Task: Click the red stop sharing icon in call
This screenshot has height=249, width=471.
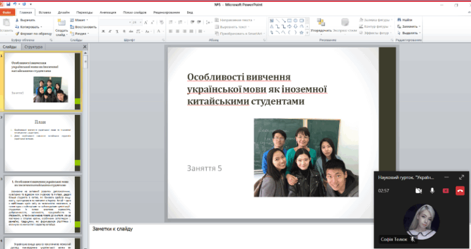Action: pos(446,190)
